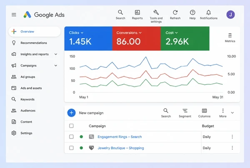
Task: Open Recommendations in the sidebar
Action: (34, 43)
